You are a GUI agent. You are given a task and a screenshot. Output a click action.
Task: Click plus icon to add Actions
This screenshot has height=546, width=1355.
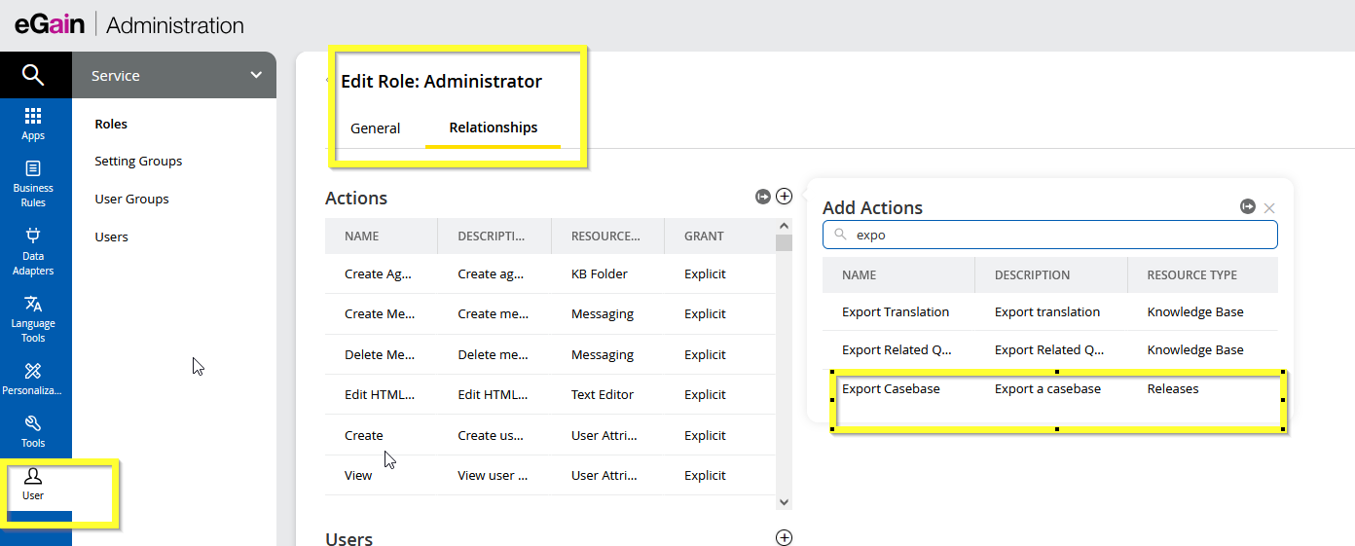[x=784, y=197]
